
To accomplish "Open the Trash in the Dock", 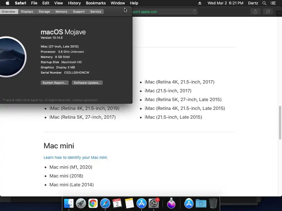I will click(x=213, y=204).
